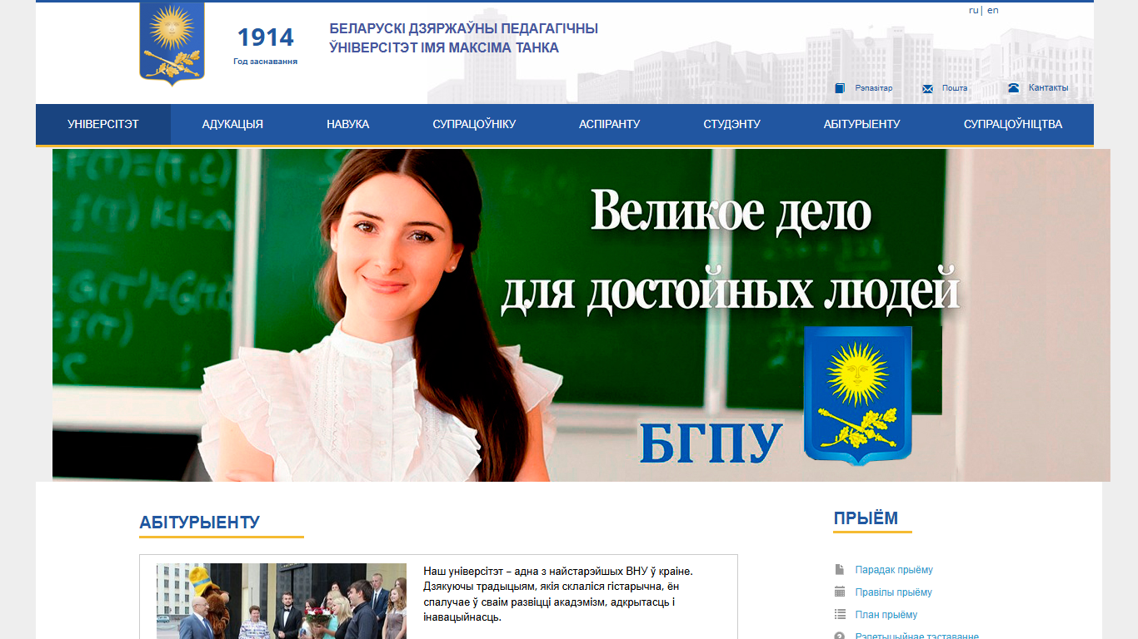Click the repository book icon

click(840, 88)
